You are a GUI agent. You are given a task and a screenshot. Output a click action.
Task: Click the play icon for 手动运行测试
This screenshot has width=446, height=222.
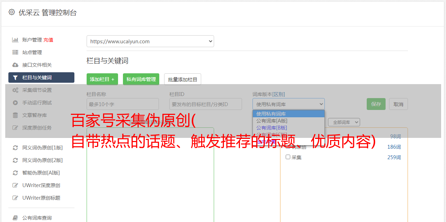15,103
